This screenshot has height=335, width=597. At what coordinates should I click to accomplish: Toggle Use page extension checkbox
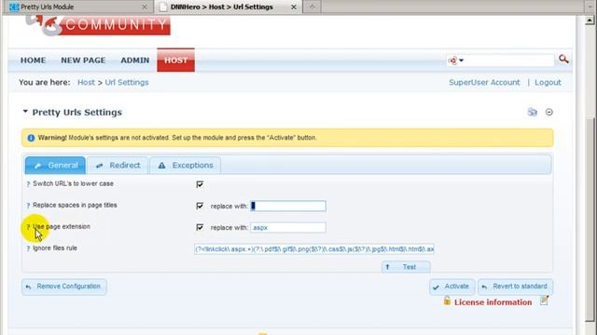pos(200,227)
